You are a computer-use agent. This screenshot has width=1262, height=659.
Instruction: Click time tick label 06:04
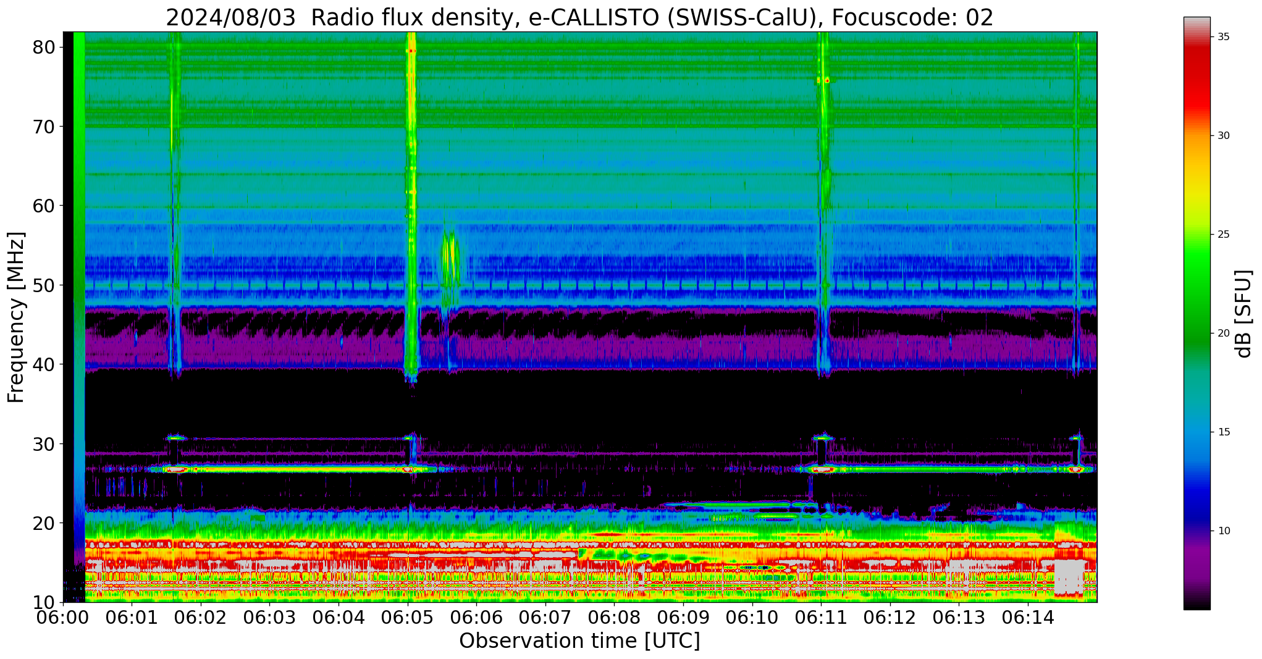(x=339, y=618)
